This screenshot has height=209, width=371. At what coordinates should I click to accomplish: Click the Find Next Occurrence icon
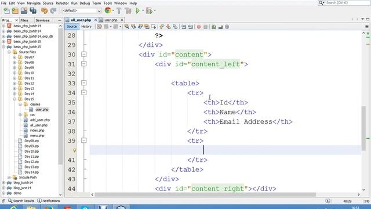[x=140, y=27]
